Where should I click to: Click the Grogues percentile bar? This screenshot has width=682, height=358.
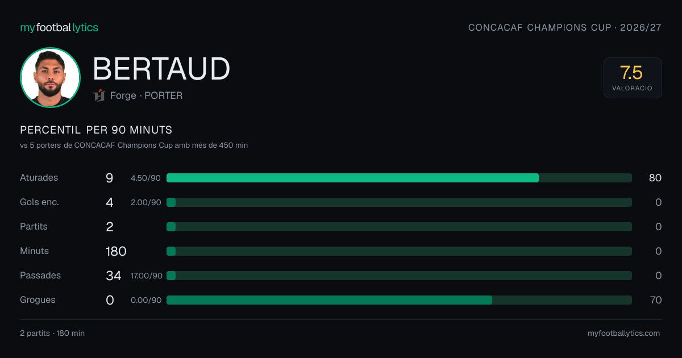(x=399, y=300)
